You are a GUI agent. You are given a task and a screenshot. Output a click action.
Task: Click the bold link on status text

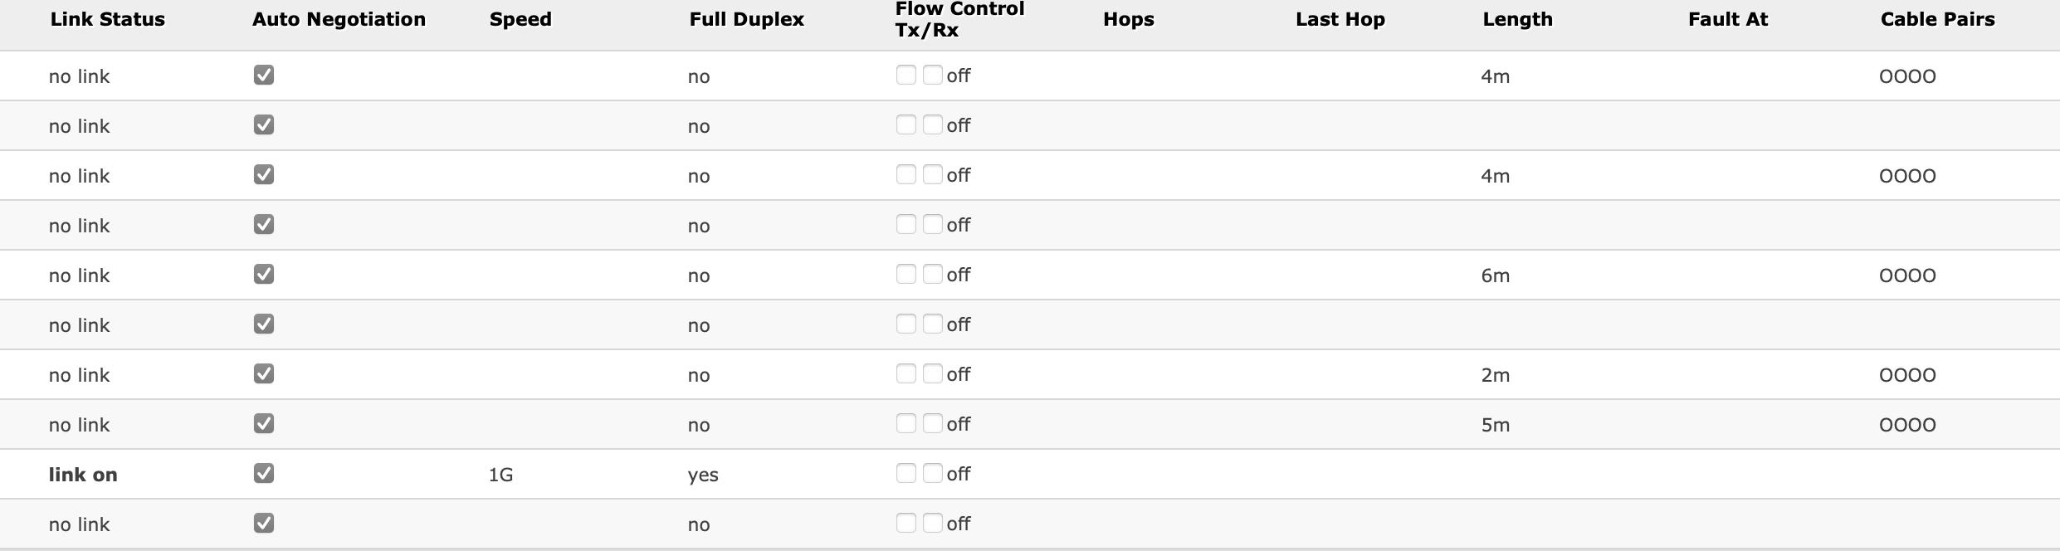pos(83,475)
